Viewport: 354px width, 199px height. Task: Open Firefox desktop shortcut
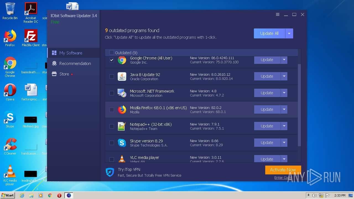click(x=10, y=38)
